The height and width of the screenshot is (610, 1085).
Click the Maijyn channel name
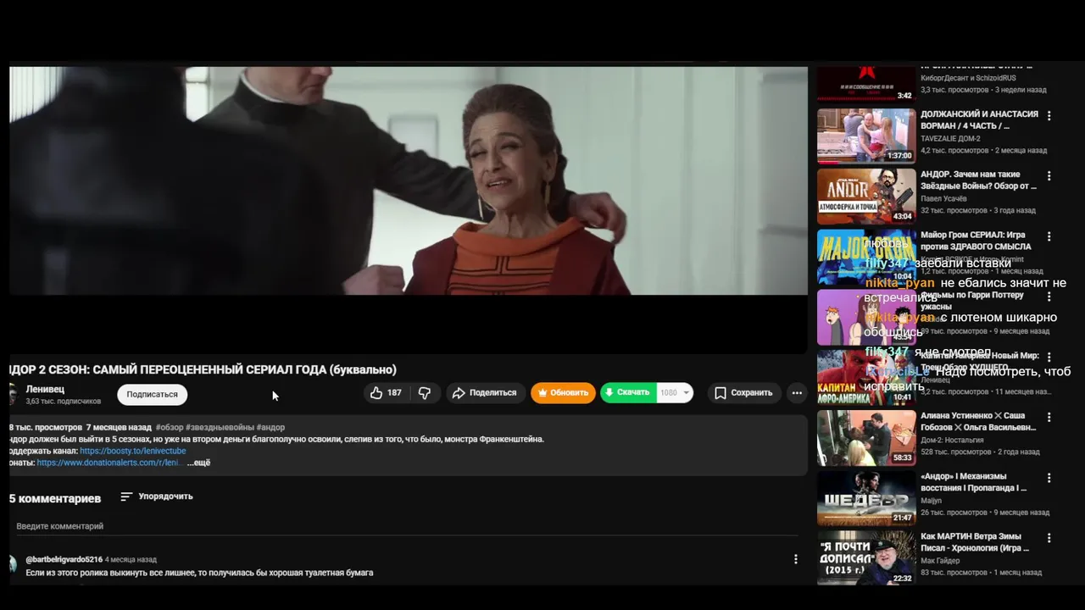(x=931, y=501)
